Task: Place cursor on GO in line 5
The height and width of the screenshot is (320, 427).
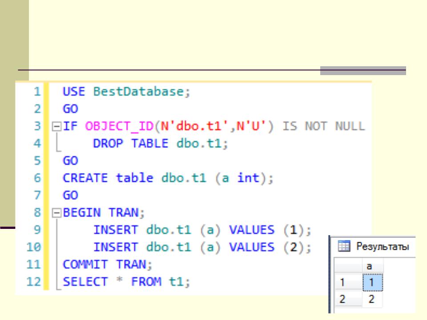Action: point(70,161)
